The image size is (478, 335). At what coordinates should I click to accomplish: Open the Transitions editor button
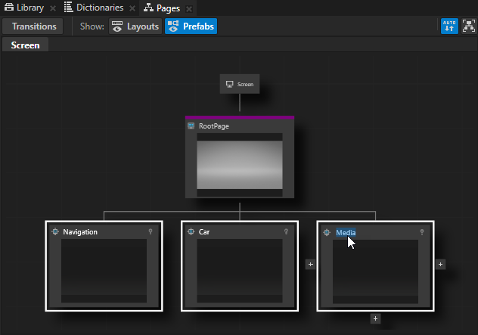(x=34, y=26)
